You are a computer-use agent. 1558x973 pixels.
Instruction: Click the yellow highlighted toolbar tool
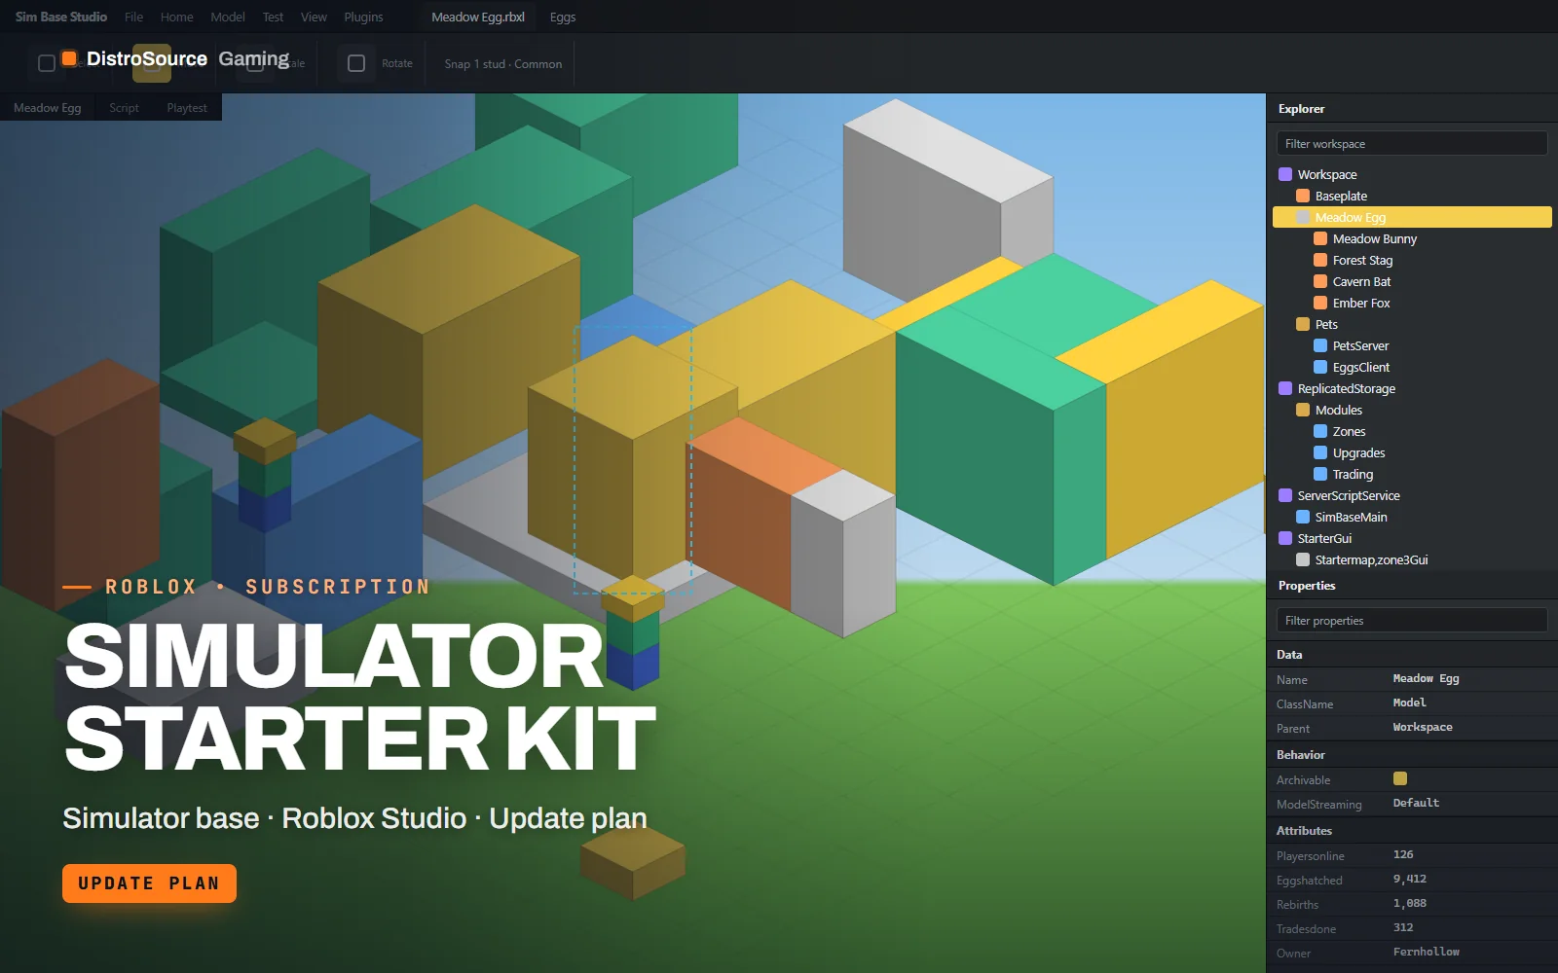tap(152, 63)
